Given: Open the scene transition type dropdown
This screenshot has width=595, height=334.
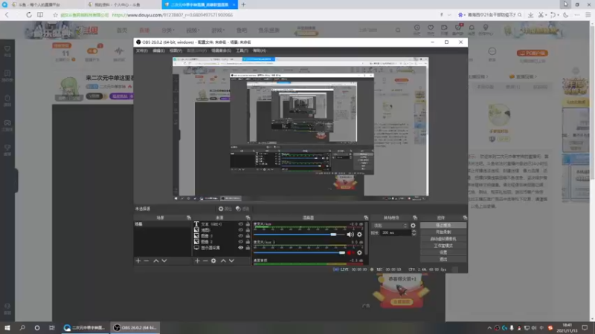Looking at the screenshot, I should tap(390, 226).
